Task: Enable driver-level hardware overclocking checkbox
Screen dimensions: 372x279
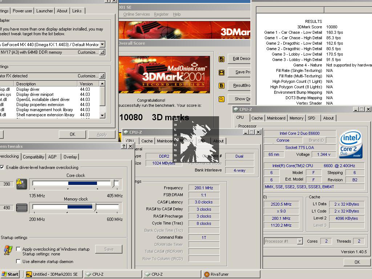Action: [2, 167]
